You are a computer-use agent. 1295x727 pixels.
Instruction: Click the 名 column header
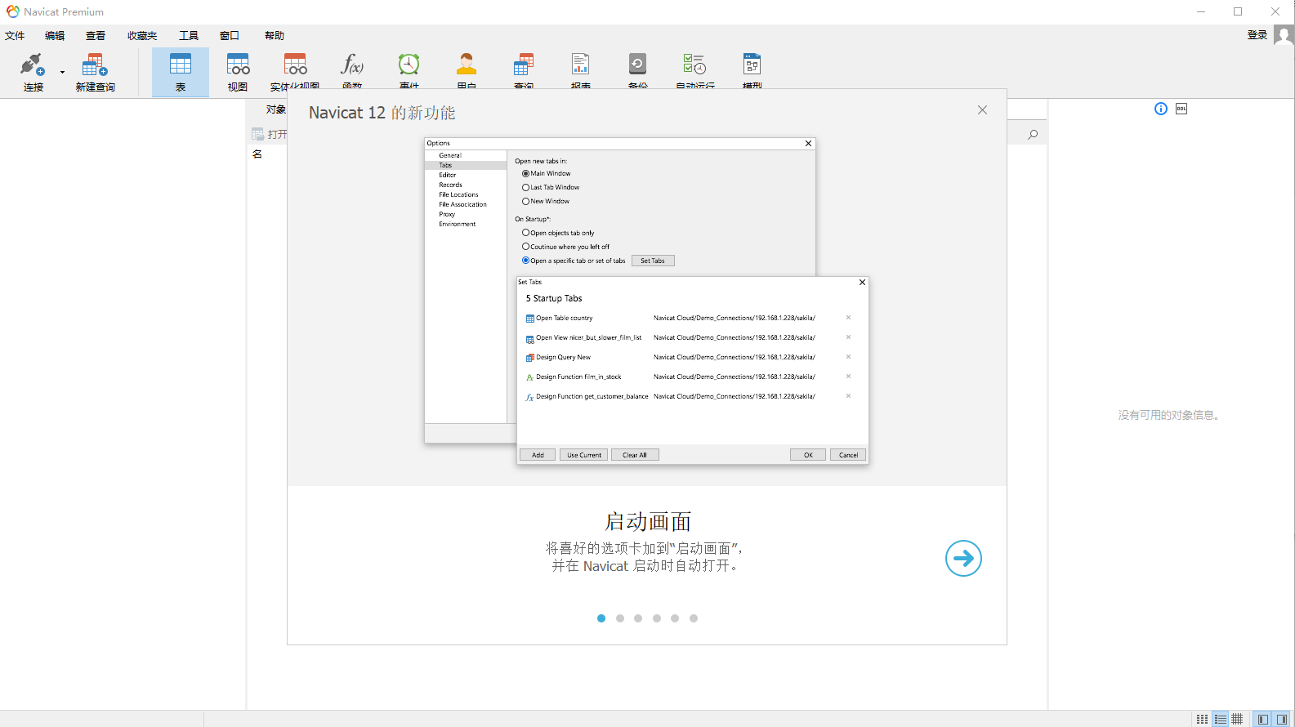click(x=257, y=154)
